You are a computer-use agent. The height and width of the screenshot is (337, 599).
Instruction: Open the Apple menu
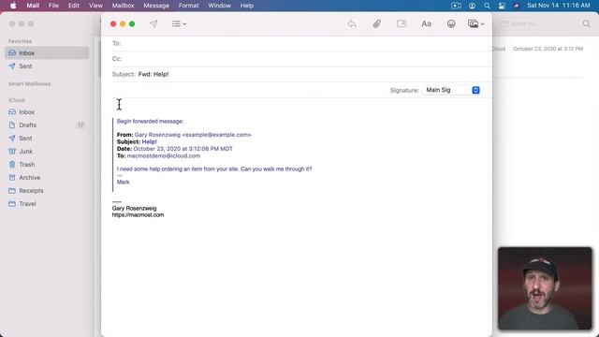(x=13, y=6)
